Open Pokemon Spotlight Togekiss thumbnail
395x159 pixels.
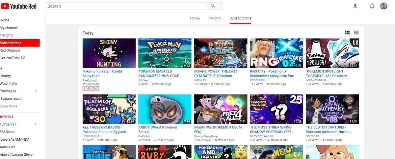[332, 53]
